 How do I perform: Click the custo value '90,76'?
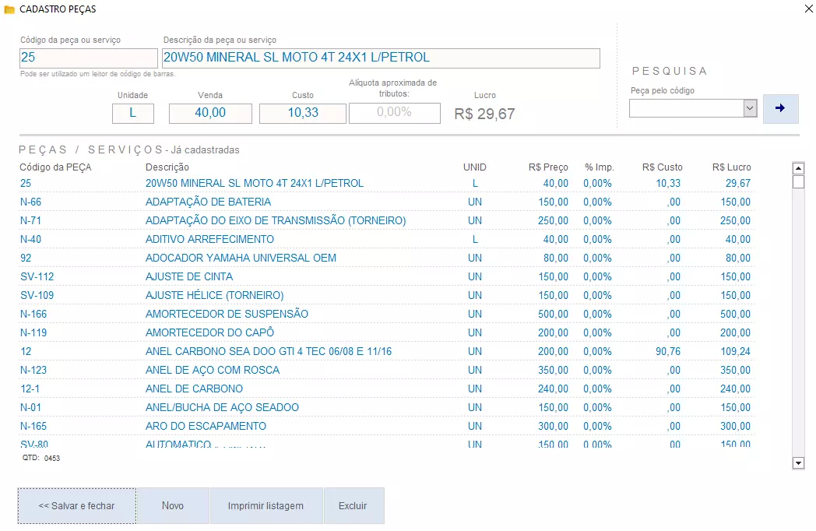click(x=668, y=352)
